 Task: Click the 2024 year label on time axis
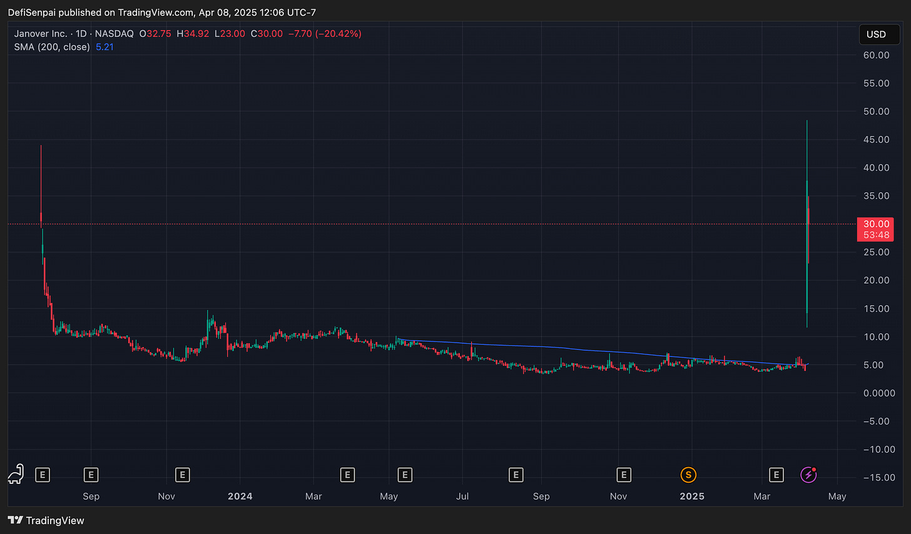coord(240,496)
